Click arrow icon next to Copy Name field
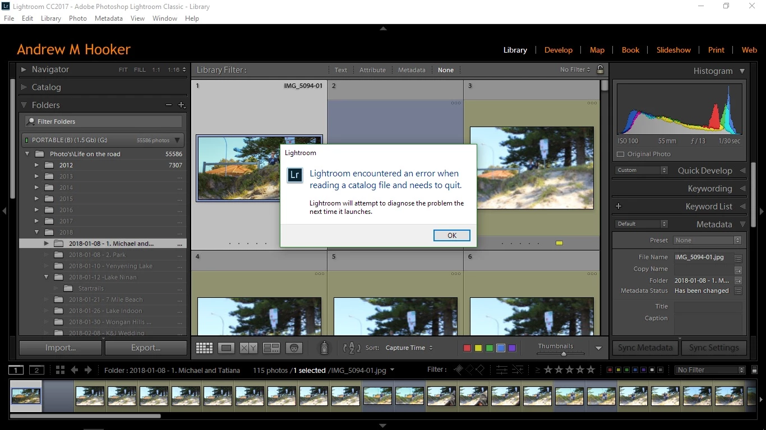766x430 pixels. click(738, 270)
